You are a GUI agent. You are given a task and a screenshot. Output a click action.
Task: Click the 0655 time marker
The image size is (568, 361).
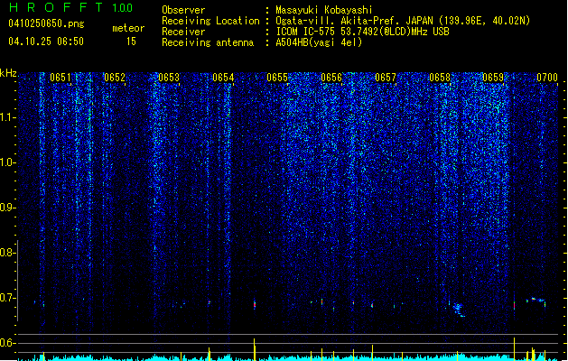click(277, 78)
